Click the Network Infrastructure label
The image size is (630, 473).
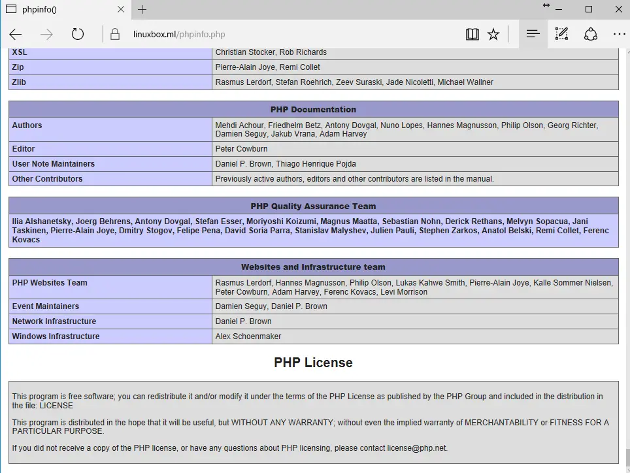coord(54,321)
